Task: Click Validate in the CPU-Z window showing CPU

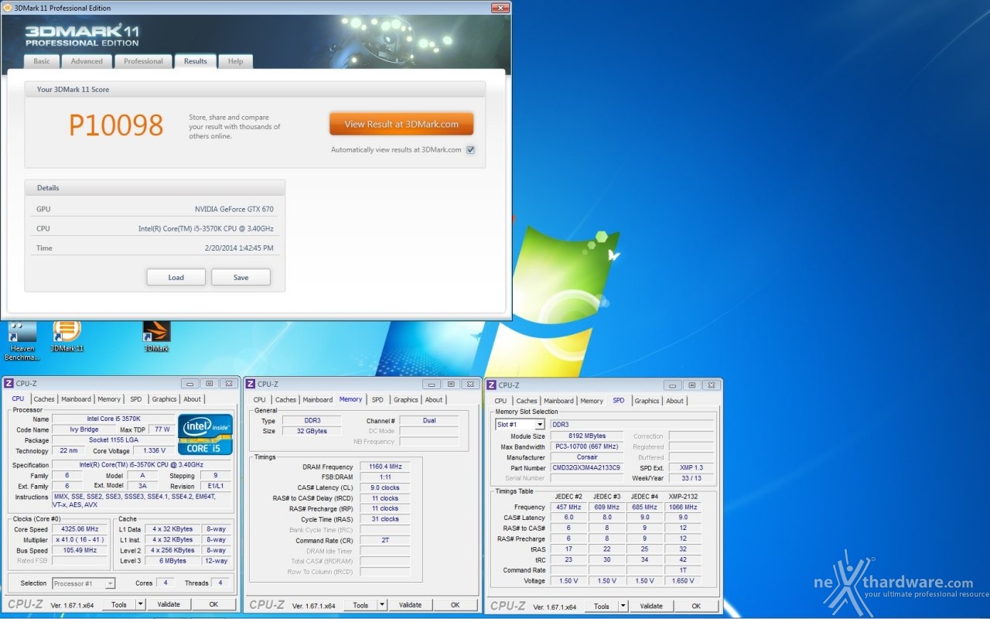Action: (x=168, y=604)
